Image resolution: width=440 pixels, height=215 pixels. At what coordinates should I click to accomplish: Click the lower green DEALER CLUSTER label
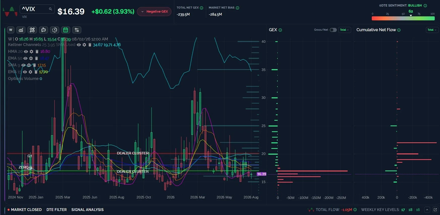pos(133,171)
